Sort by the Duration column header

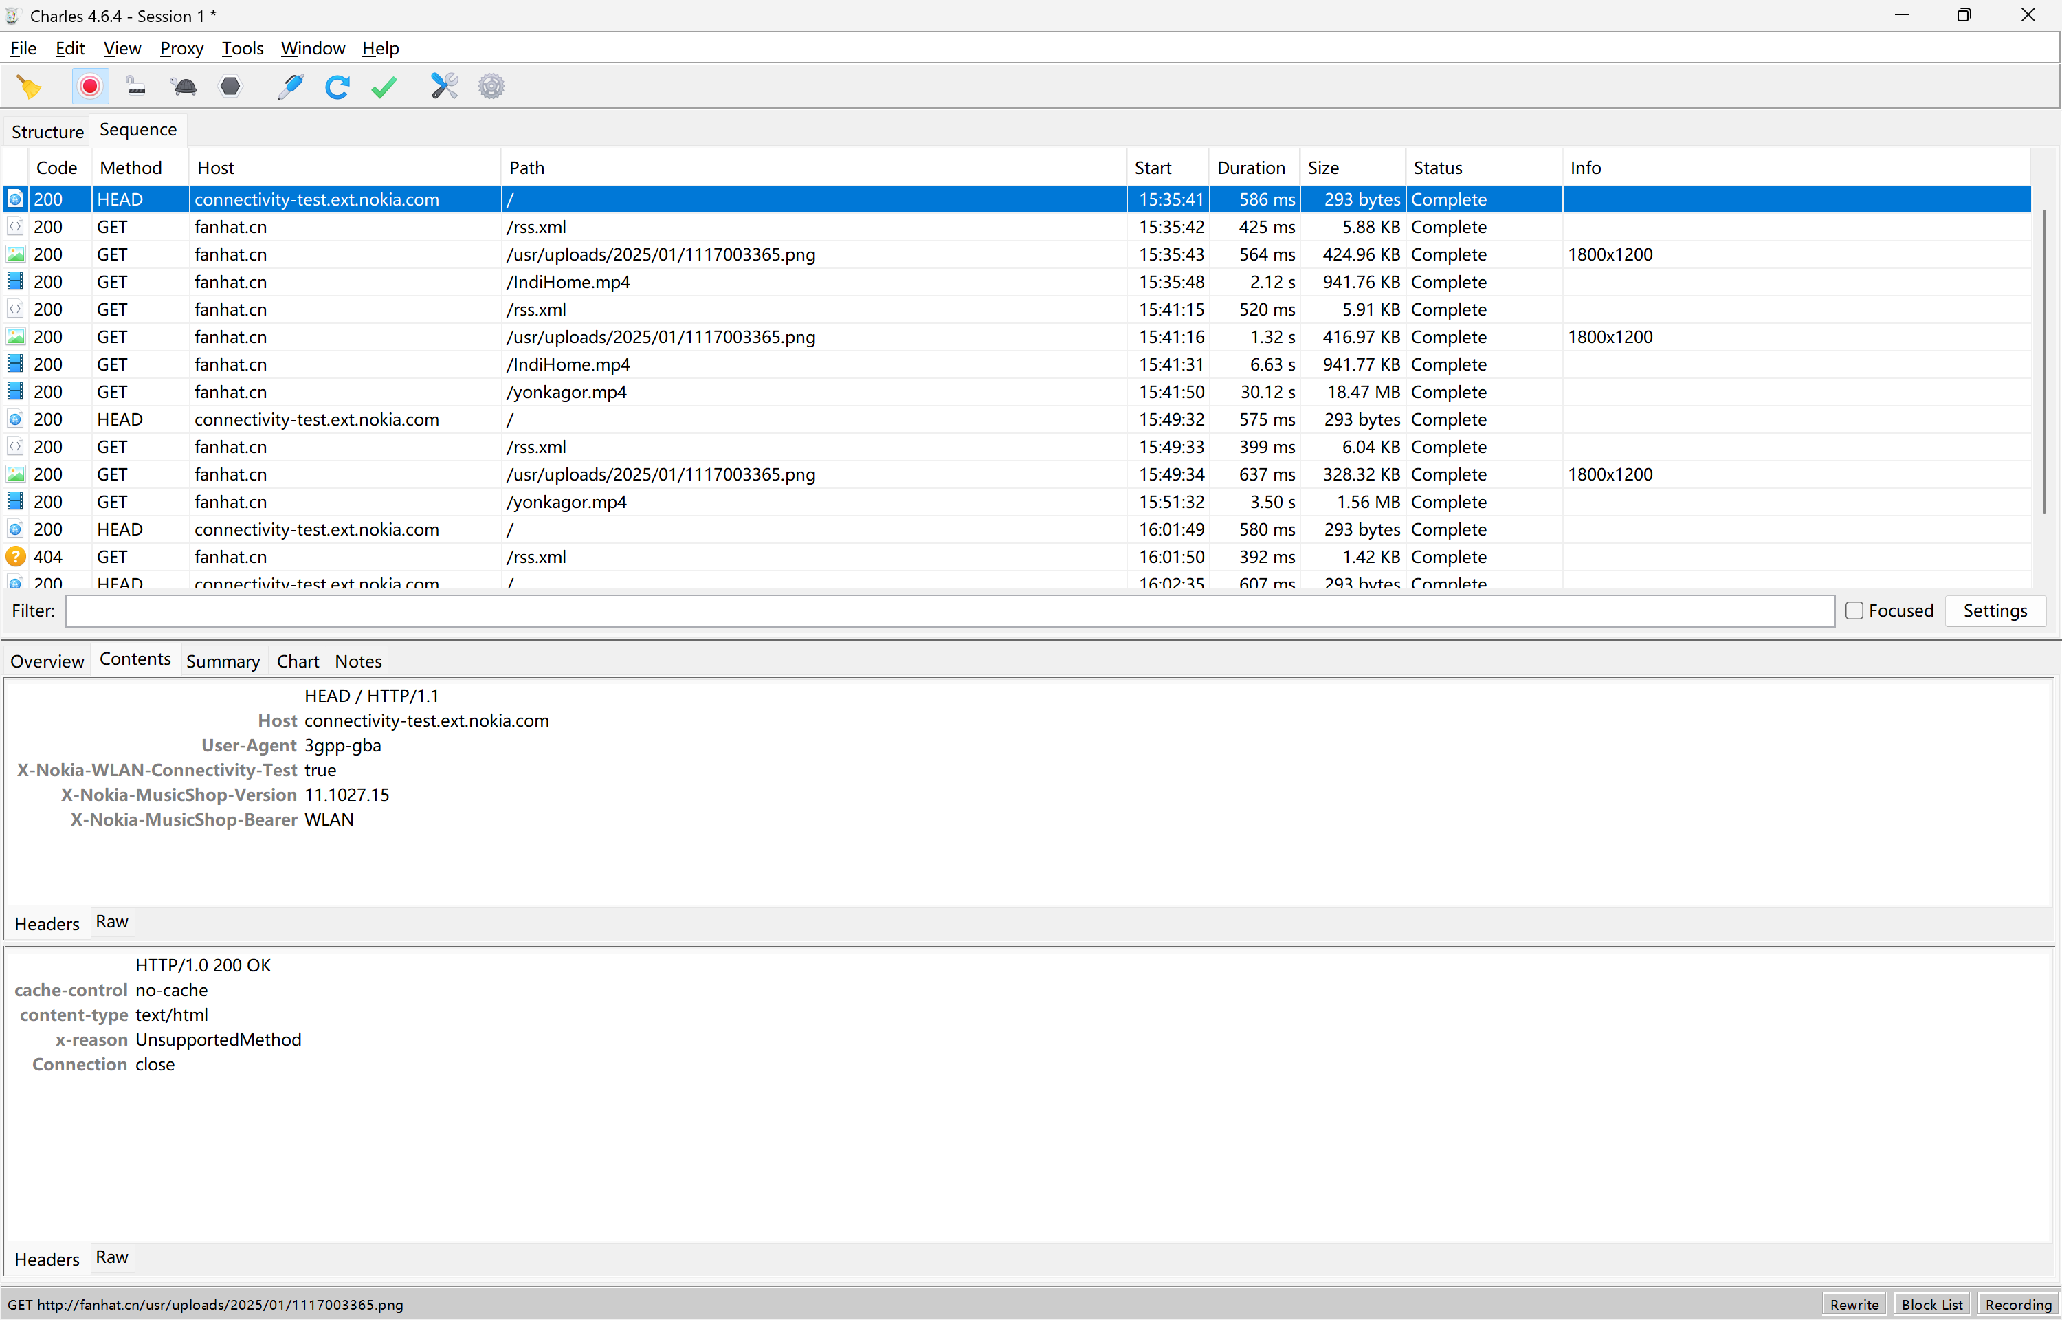point(1253,168)
